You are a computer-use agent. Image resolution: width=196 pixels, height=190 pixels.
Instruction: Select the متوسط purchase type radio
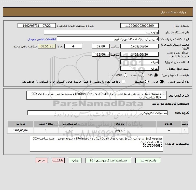147,82
